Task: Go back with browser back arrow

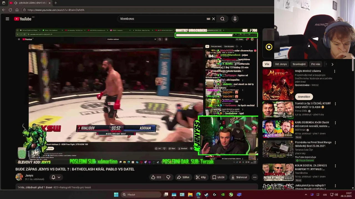Action: point(4,10)
